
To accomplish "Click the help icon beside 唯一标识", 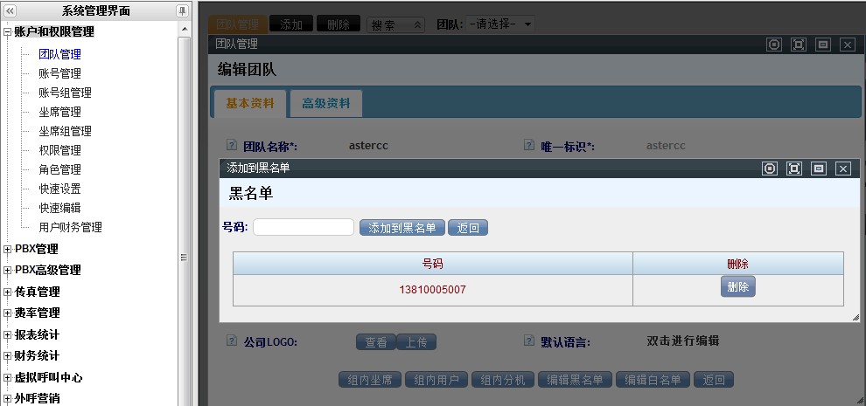I will 529,146.
